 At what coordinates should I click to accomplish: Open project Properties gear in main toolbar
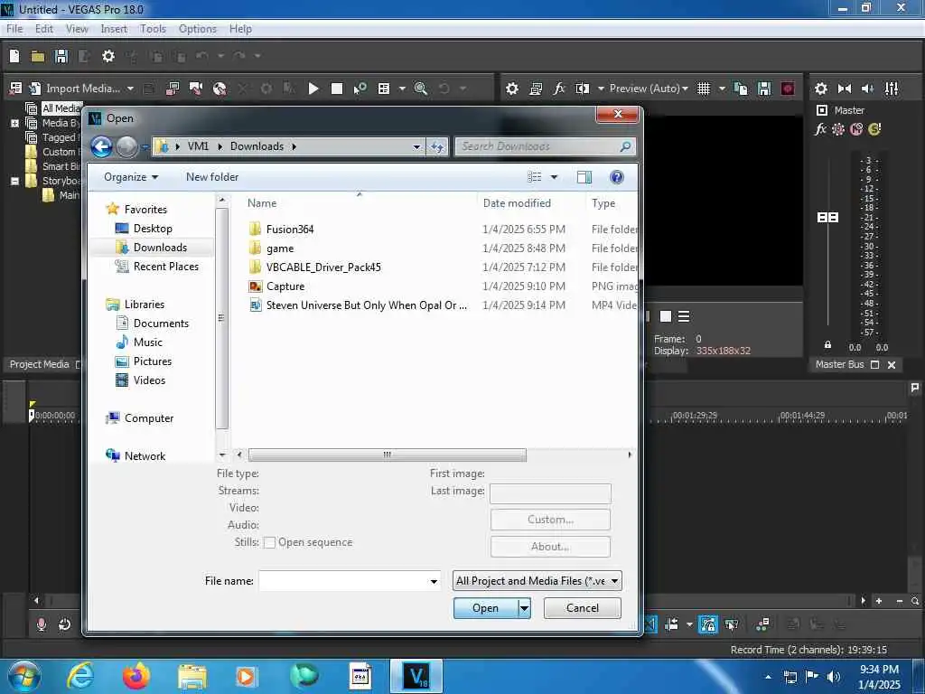[108, 56]
